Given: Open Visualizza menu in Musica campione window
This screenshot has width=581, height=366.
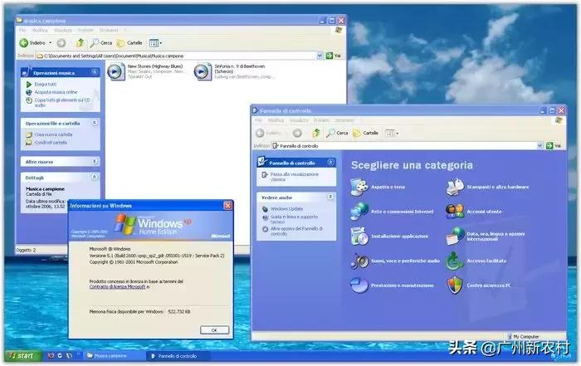Looking at the screenshot, I should coord(63,30).
